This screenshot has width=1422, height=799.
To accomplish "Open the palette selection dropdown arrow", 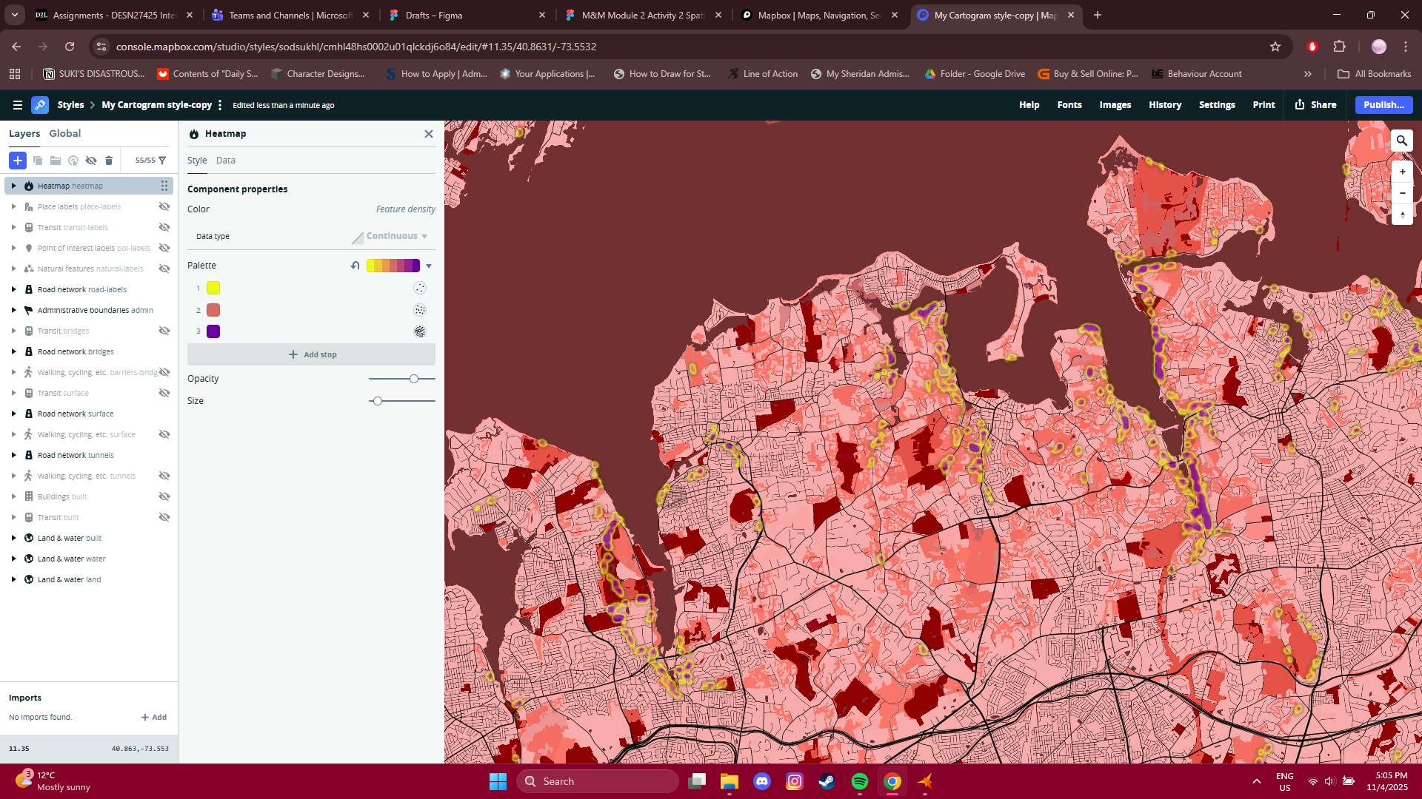I will click(x=430, y=266).
